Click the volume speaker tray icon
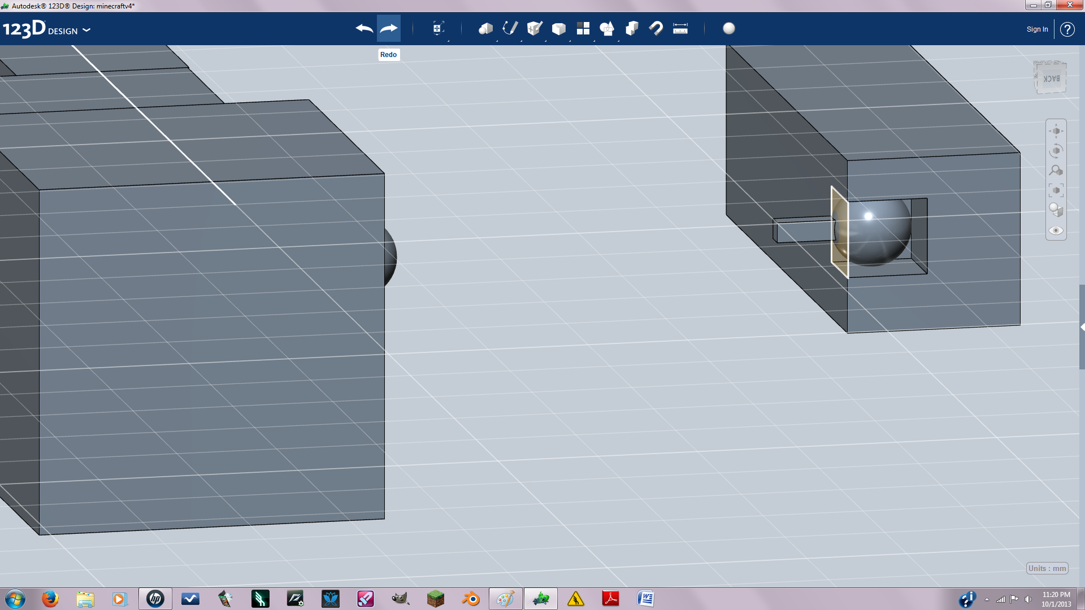 (x=1028, y=599)
